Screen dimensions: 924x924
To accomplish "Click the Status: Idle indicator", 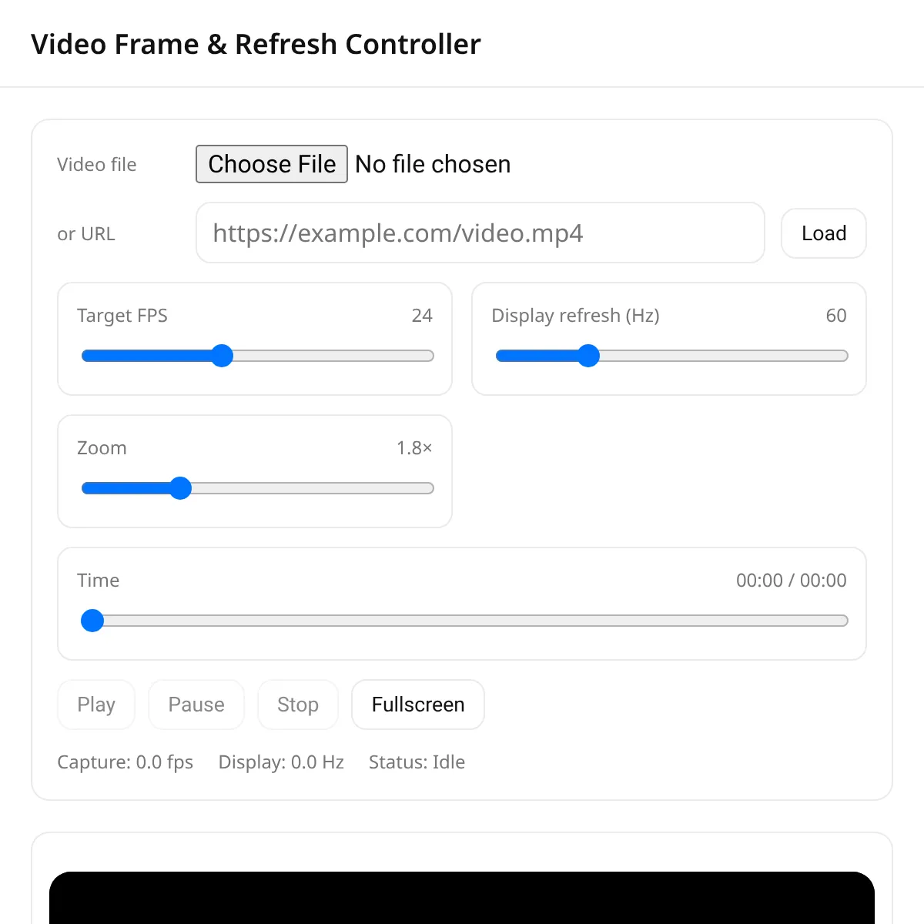I will click(x=417, y=762).
